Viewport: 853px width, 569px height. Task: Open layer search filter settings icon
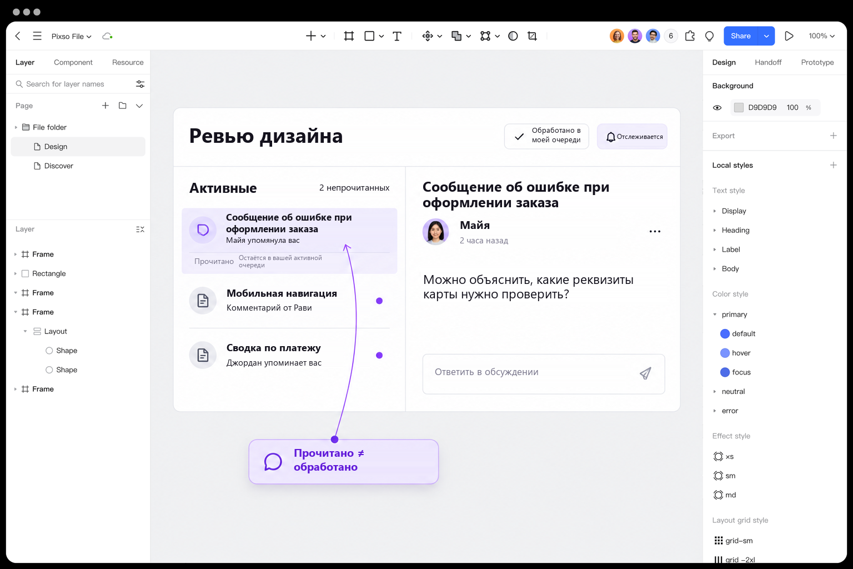click(140, 84)
